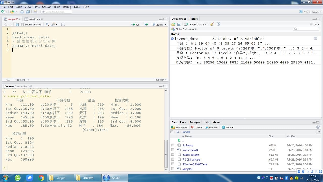The image size is (323, 182).
Task: Check the .Rhistory file checkbox
Action: tap(173, 145)
